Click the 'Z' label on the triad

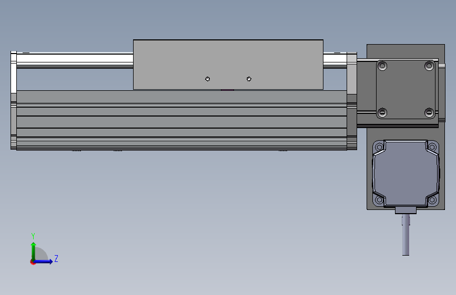pyautogui.click(x=56, y=258)
